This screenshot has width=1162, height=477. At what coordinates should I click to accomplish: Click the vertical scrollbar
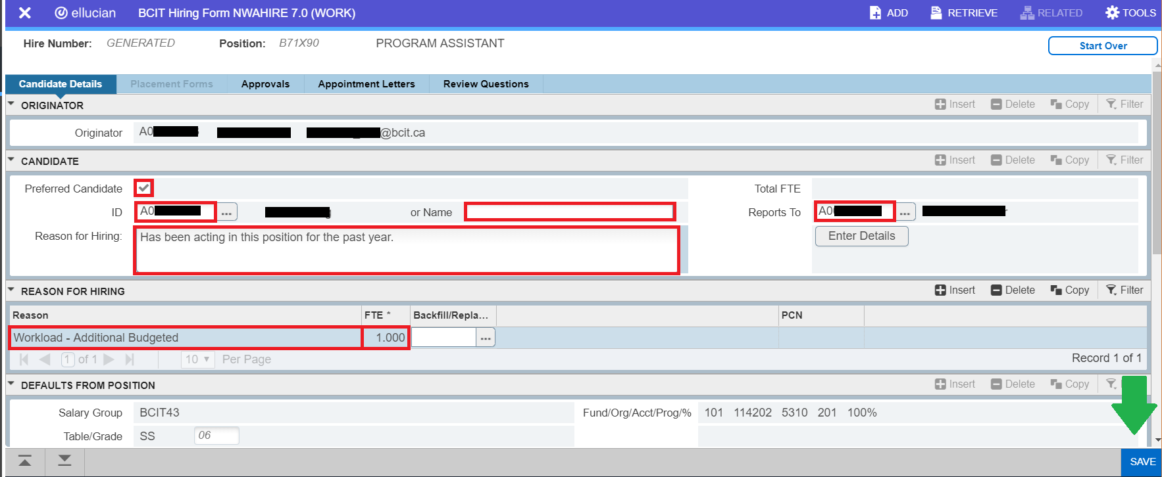[1157, 164]
